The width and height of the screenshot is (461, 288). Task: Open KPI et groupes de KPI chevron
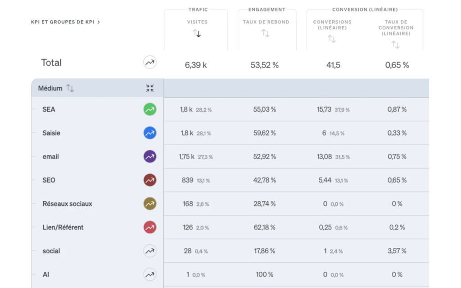coord(99,22)
